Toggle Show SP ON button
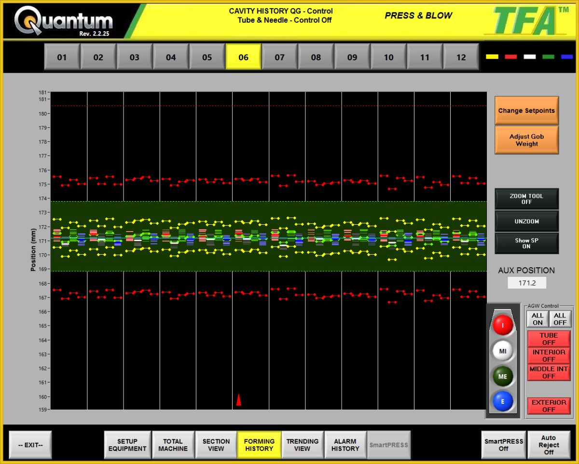579x464 pixels. 526,243
